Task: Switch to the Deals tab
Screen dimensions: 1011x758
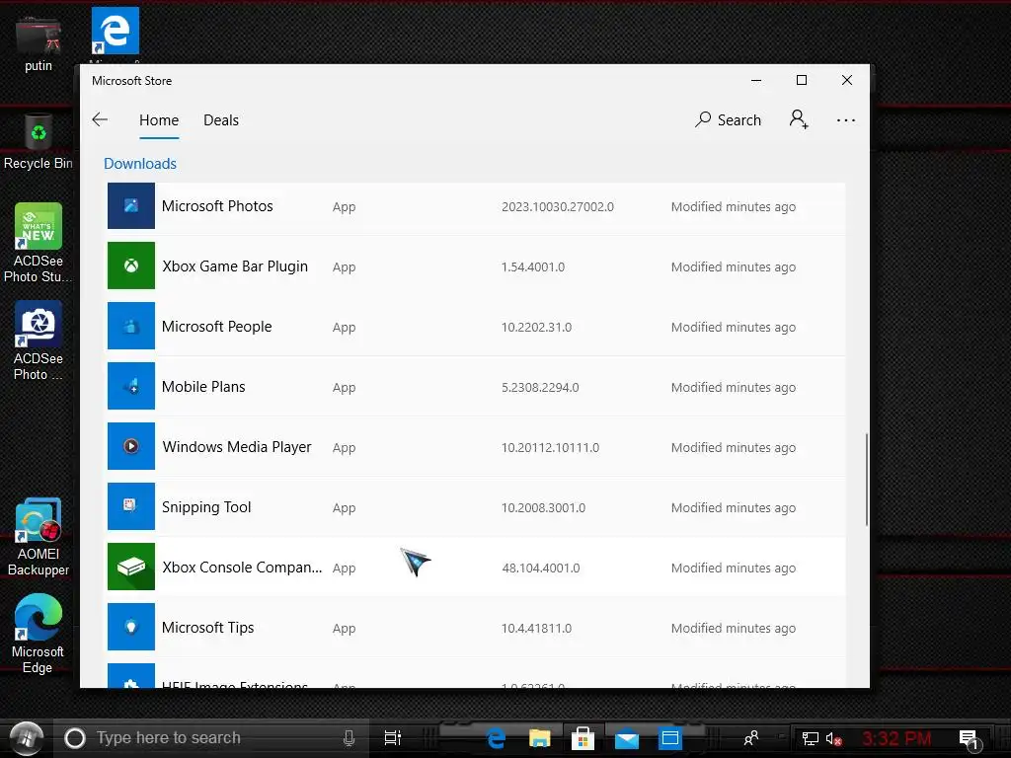Action: (221, 120)
